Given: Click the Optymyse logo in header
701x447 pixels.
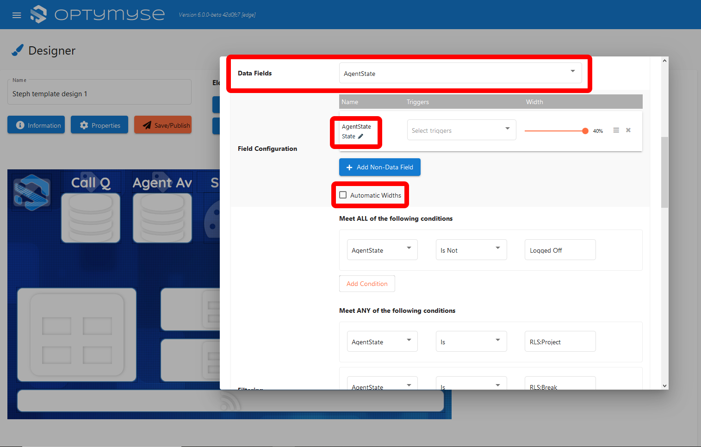Looking at the screenshot, I should pyautogui.click(x=98, y=14).
